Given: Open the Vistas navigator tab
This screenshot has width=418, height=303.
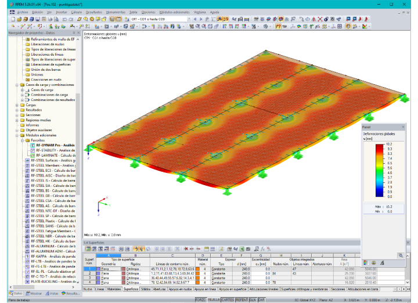Looking at the screenshot, I should 52,293.
